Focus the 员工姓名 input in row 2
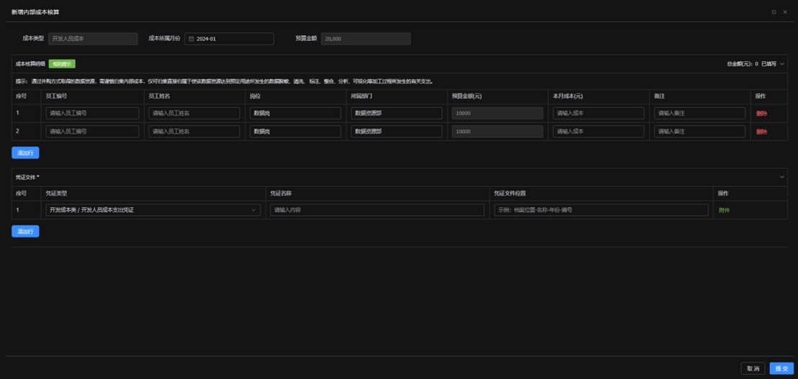 [194, 132]
